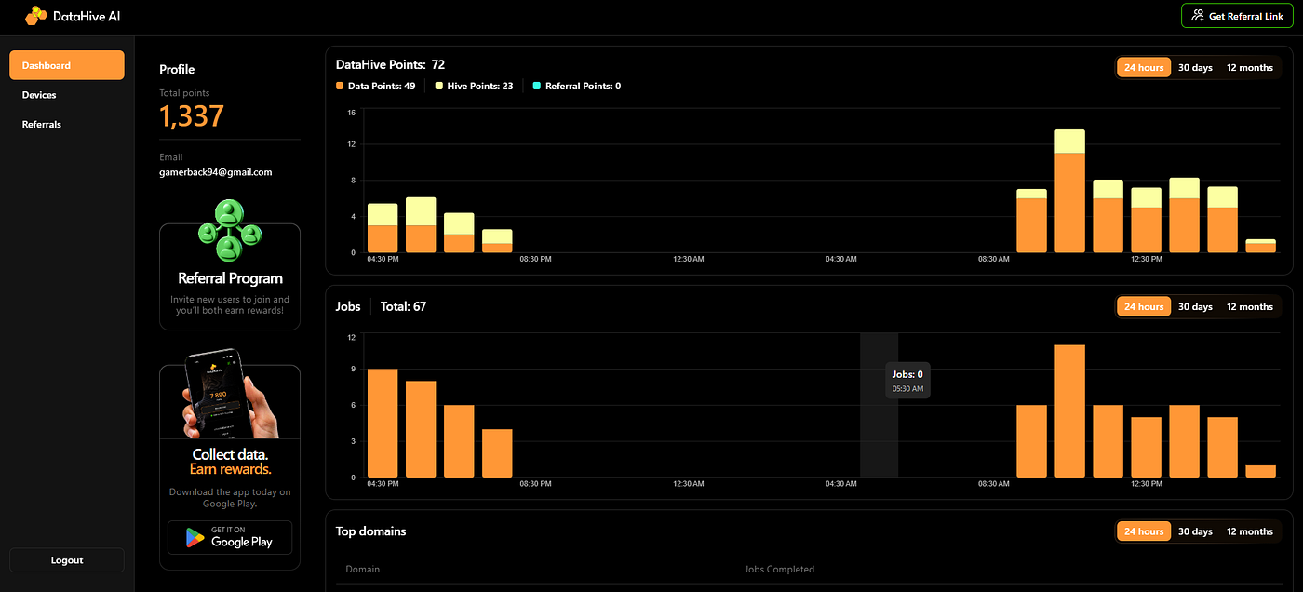The image size is (1303, 592).
Task: Click the Referral Points: 0 legend label
Action: point(583,86)
